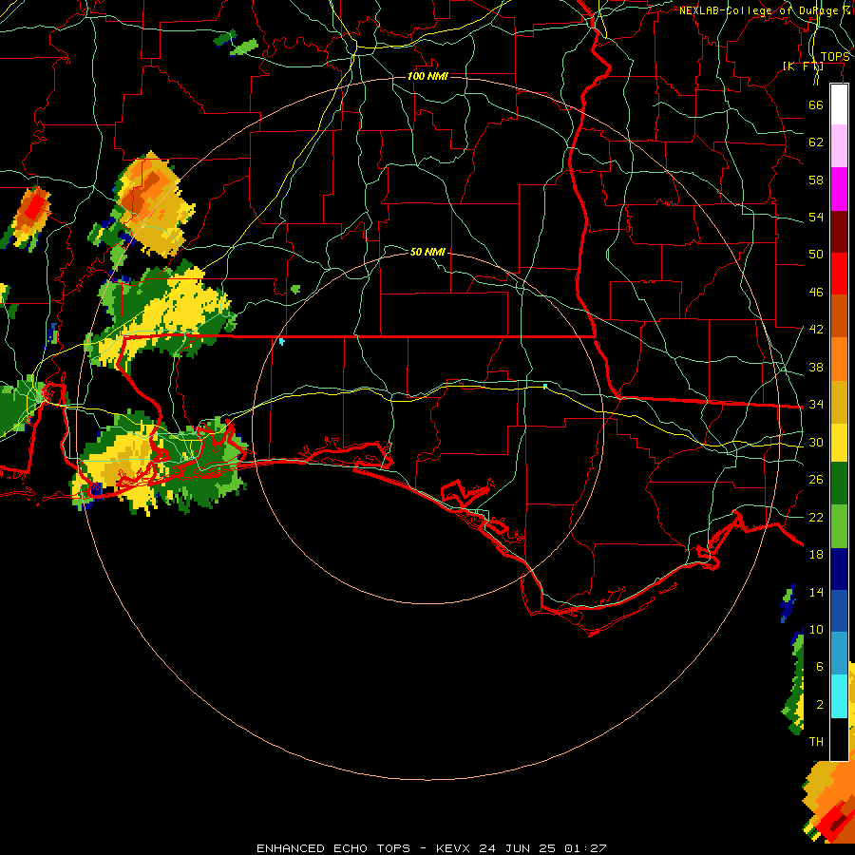
Task: Click the bright red legend swatch
Action: click(x=839, y=274)
